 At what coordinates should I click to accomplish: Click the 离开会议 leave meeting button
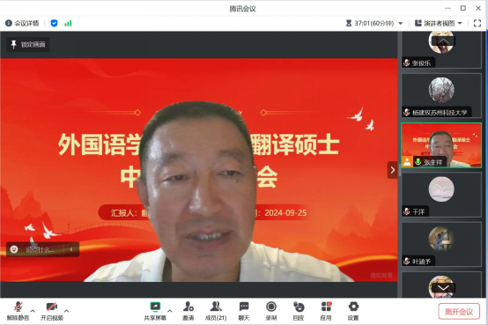point(459,311)
